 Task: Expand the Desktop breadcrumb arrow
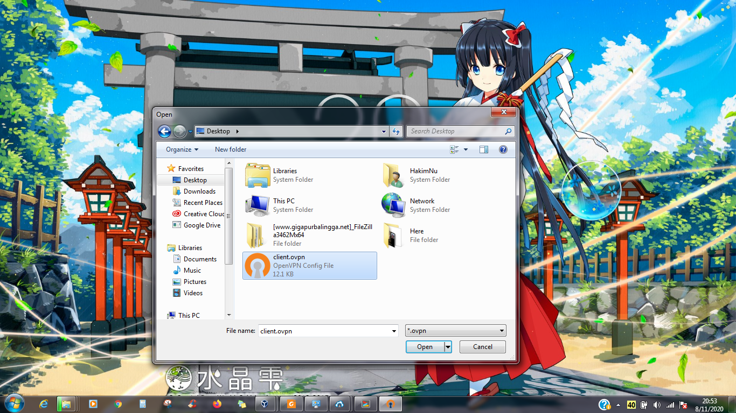[237, 131]
